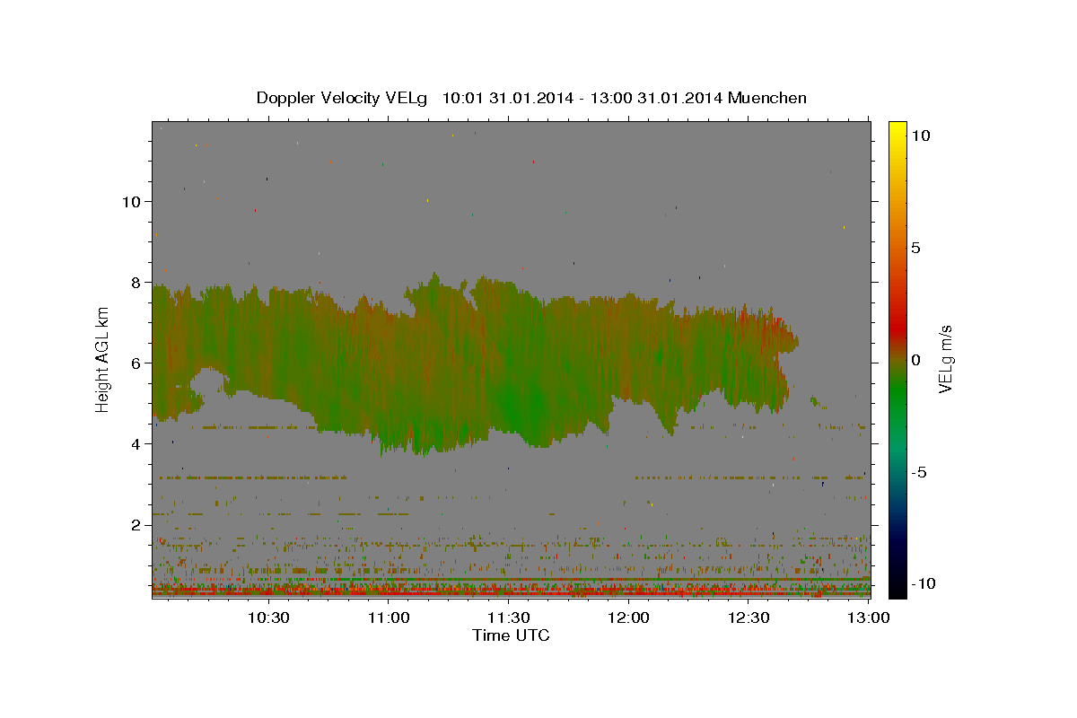The height and width of the screenshot is (718, 1077).
Task: Select the 12:00 time tick label
Action: click(629, 618)
